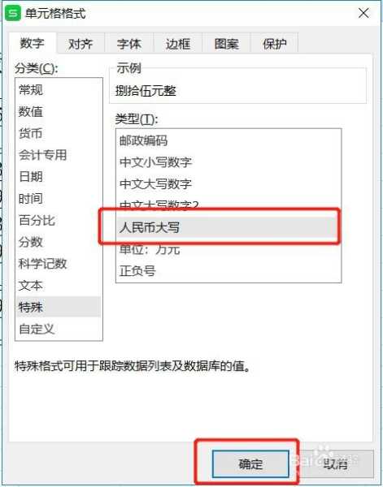Close the 单元格格式 dialog

363,13
